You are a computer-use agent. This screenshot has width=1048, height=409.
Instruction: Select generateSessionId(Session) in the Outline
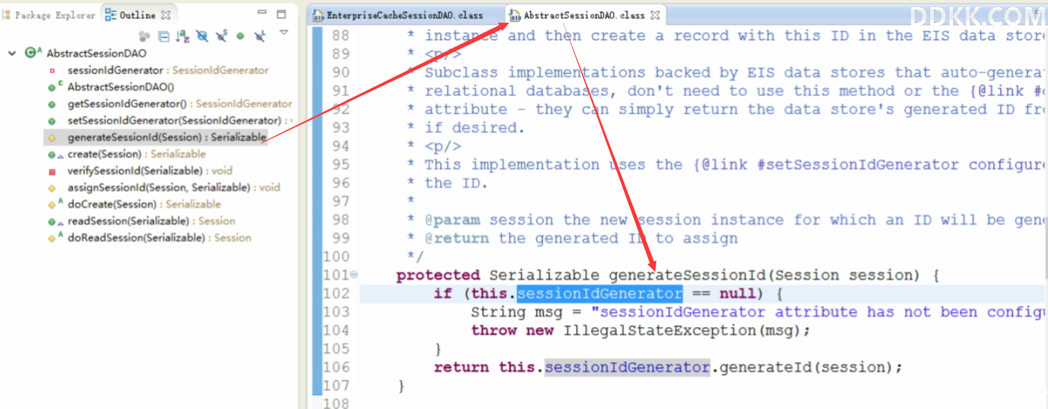tap(167, 138)
